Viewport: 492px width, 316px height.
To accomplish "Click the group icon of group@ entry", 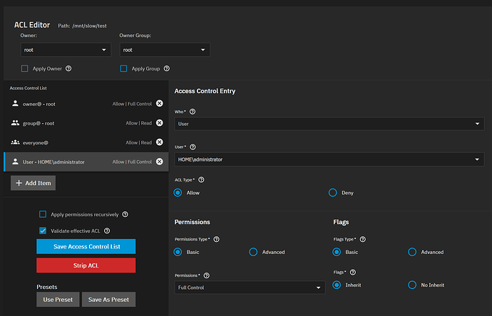I will pos(15,122).
